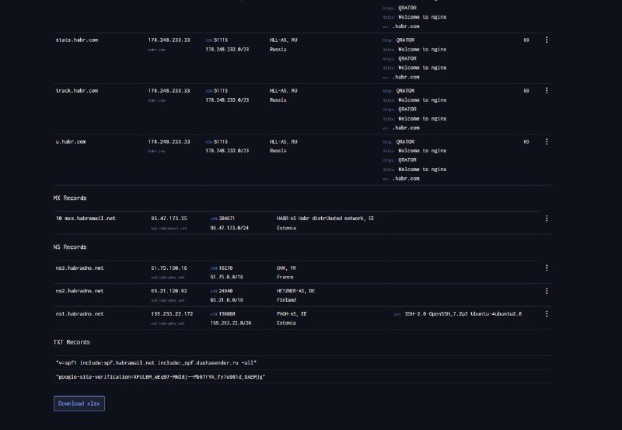Viewport: 622px width, 430px height.
Task: Click Estonia in the mxs.habramail.net MX row
Action: (x=286, y=228)
